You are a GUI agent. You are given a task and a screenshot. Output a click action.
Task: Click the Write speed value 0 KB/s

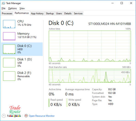point(74,104)
